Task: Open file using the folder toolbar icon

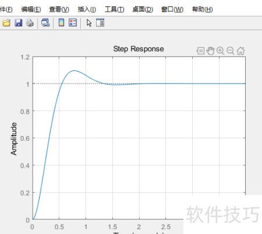Action: 6,23
